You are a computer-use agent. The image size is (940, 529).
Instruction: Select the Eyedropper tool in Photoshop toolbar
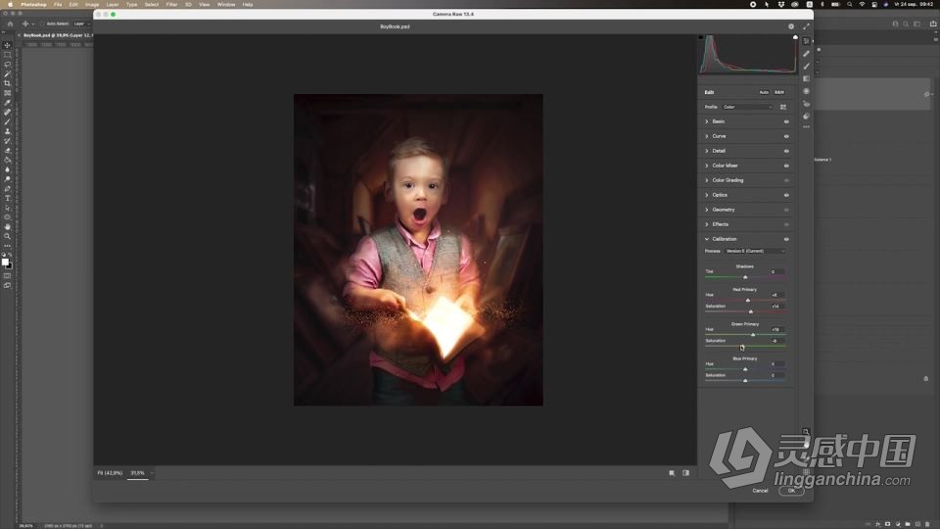[x=7, y=103]
